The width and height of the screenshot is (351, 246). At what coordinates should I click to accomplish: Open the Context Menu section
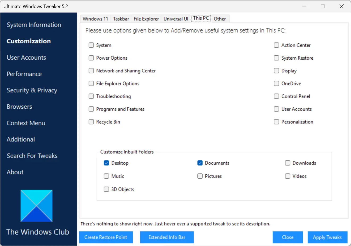tap(26, 123)
